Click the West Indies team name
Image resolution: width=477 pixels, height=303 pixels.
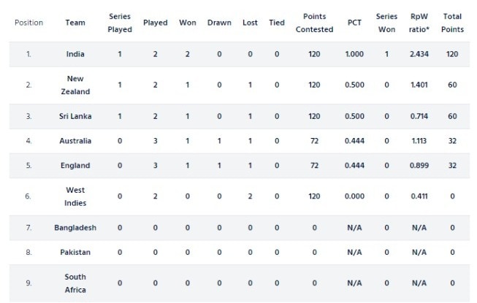(x=75, y=196)
